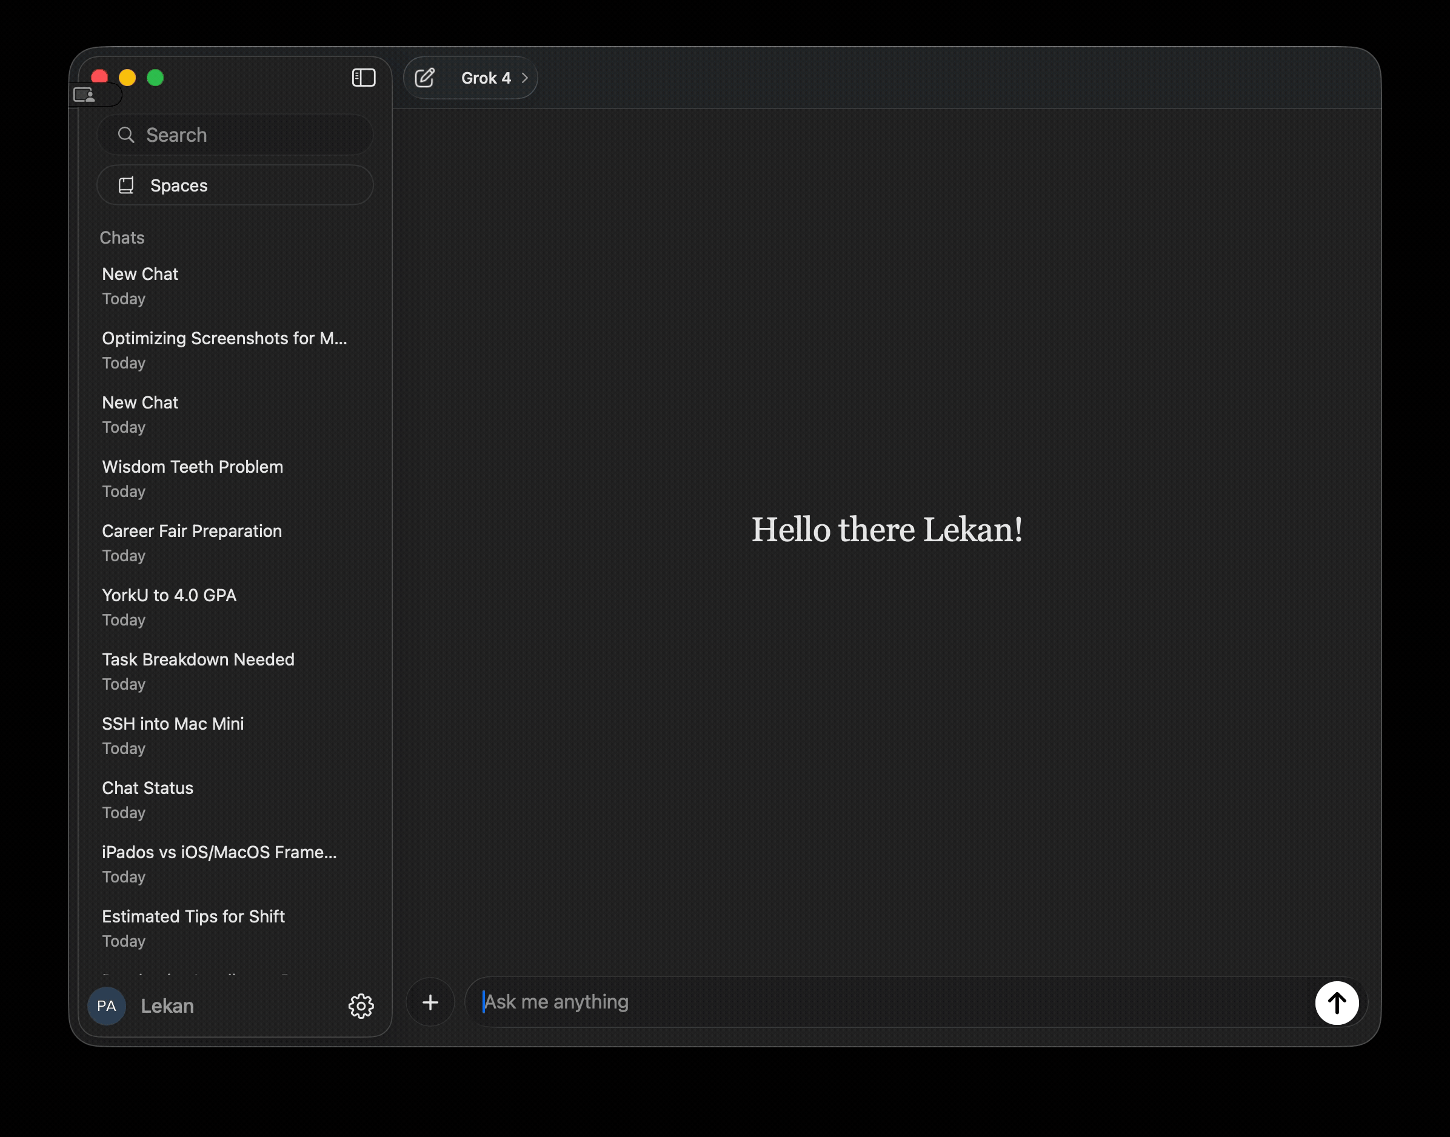Image resolution: width=1450 pixels, height=1137 pixels.
Task: Click the PA profile avatar
Action: coord(107,1006)
